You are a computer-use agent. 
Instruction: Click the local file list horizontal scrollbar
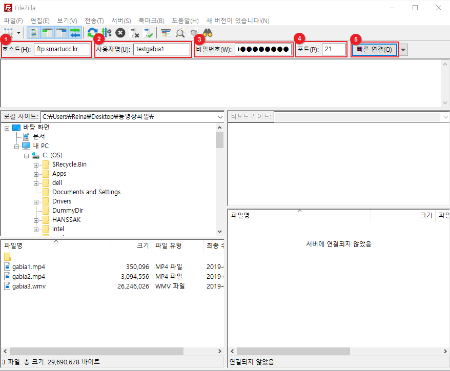[97, 351]
